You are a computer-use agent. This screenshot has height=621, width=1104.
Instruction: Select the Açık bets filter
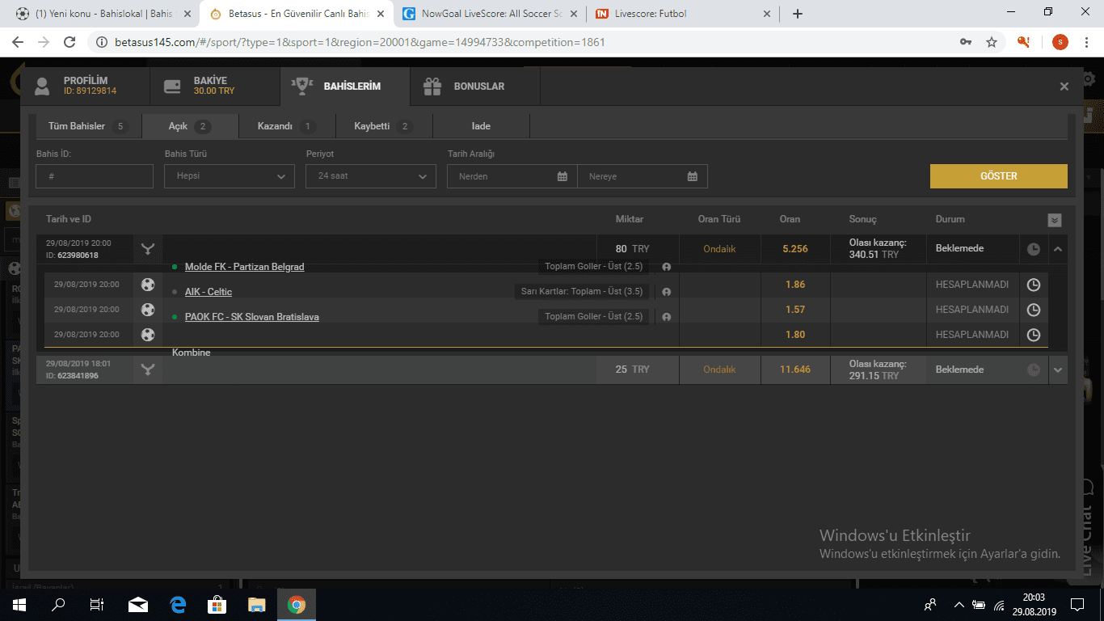click(190, 126)
